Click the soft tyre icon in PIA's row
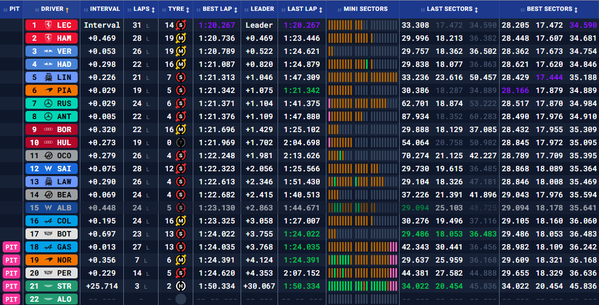 point(180,90)
